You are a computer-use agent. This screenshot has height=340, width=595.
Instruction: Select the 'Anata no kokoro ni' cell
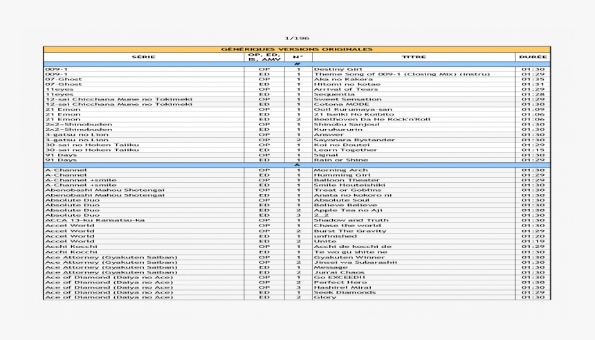point(414,195)
